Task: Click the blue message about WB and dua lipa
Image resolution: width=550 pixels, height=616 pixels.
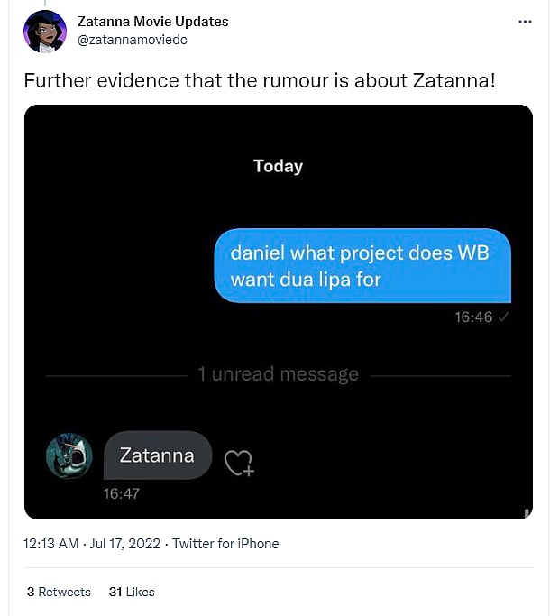Action: pyautogui.click(x=362, y=266)
